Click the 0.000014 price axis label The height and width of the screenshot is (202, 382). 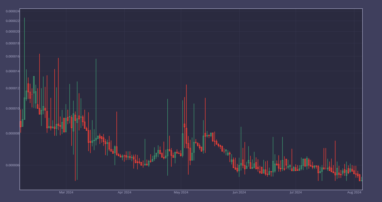13,71
